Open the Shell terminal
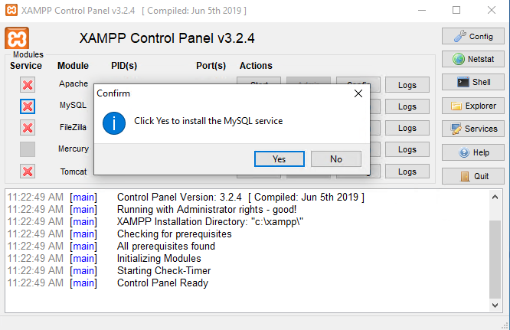 [472, 82]
